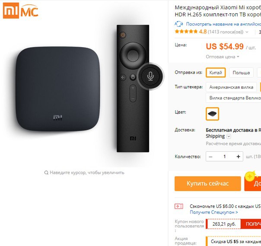Increase quantity with the plus button
The height and width of the screenshot is (246, 261).
pos(239,157)
